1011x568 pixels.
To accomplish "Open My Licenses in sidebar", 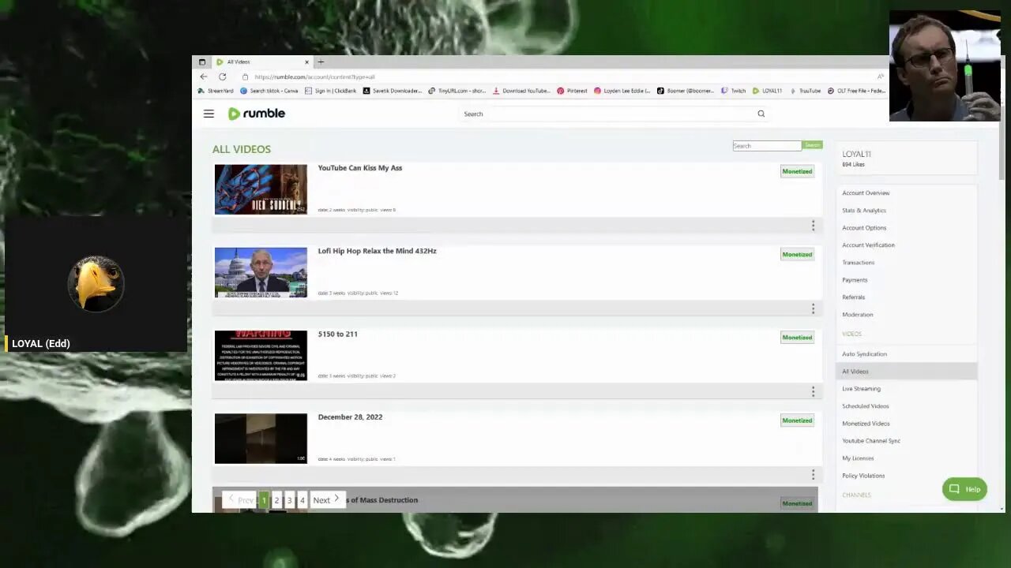I will click(858, 458).
